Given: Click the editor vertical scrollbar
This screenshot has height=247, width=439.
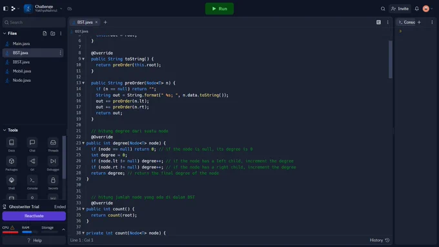Looking at the screenshot, I should point(391,59).
